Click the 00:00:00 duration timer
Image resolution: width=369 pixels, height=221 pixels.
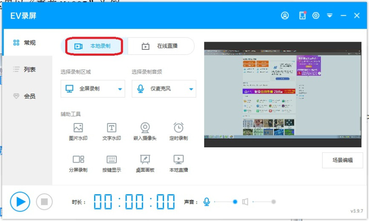click(134, 202)
